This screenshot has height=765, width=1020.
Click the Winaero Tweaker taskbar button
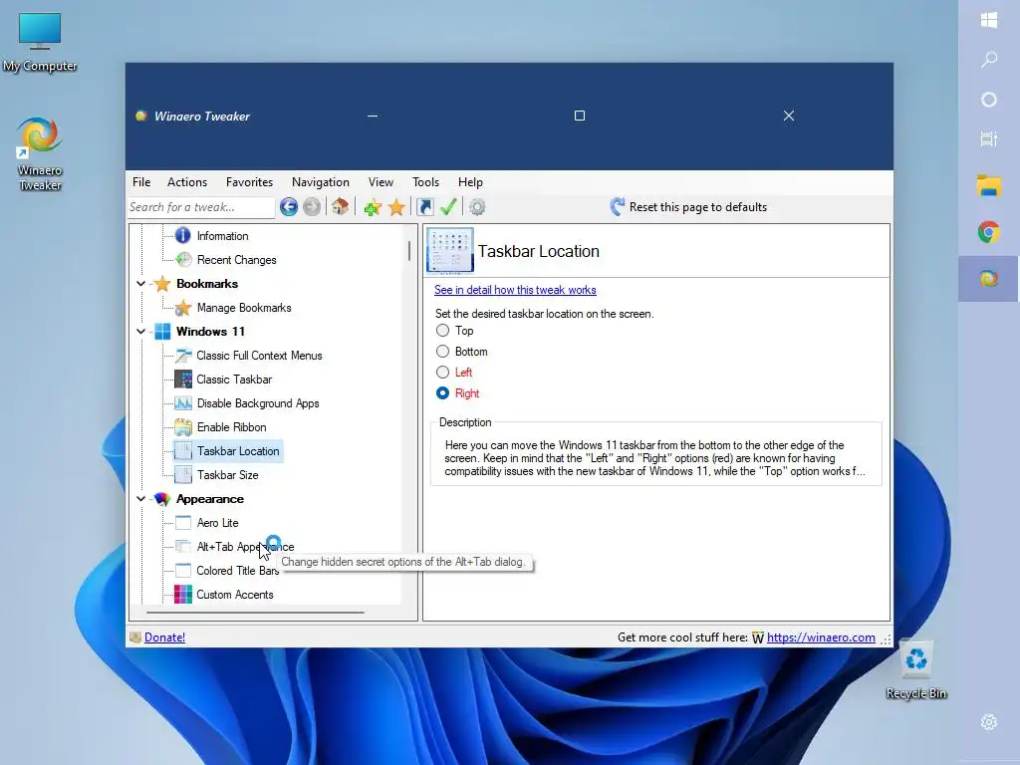point(989,279)
